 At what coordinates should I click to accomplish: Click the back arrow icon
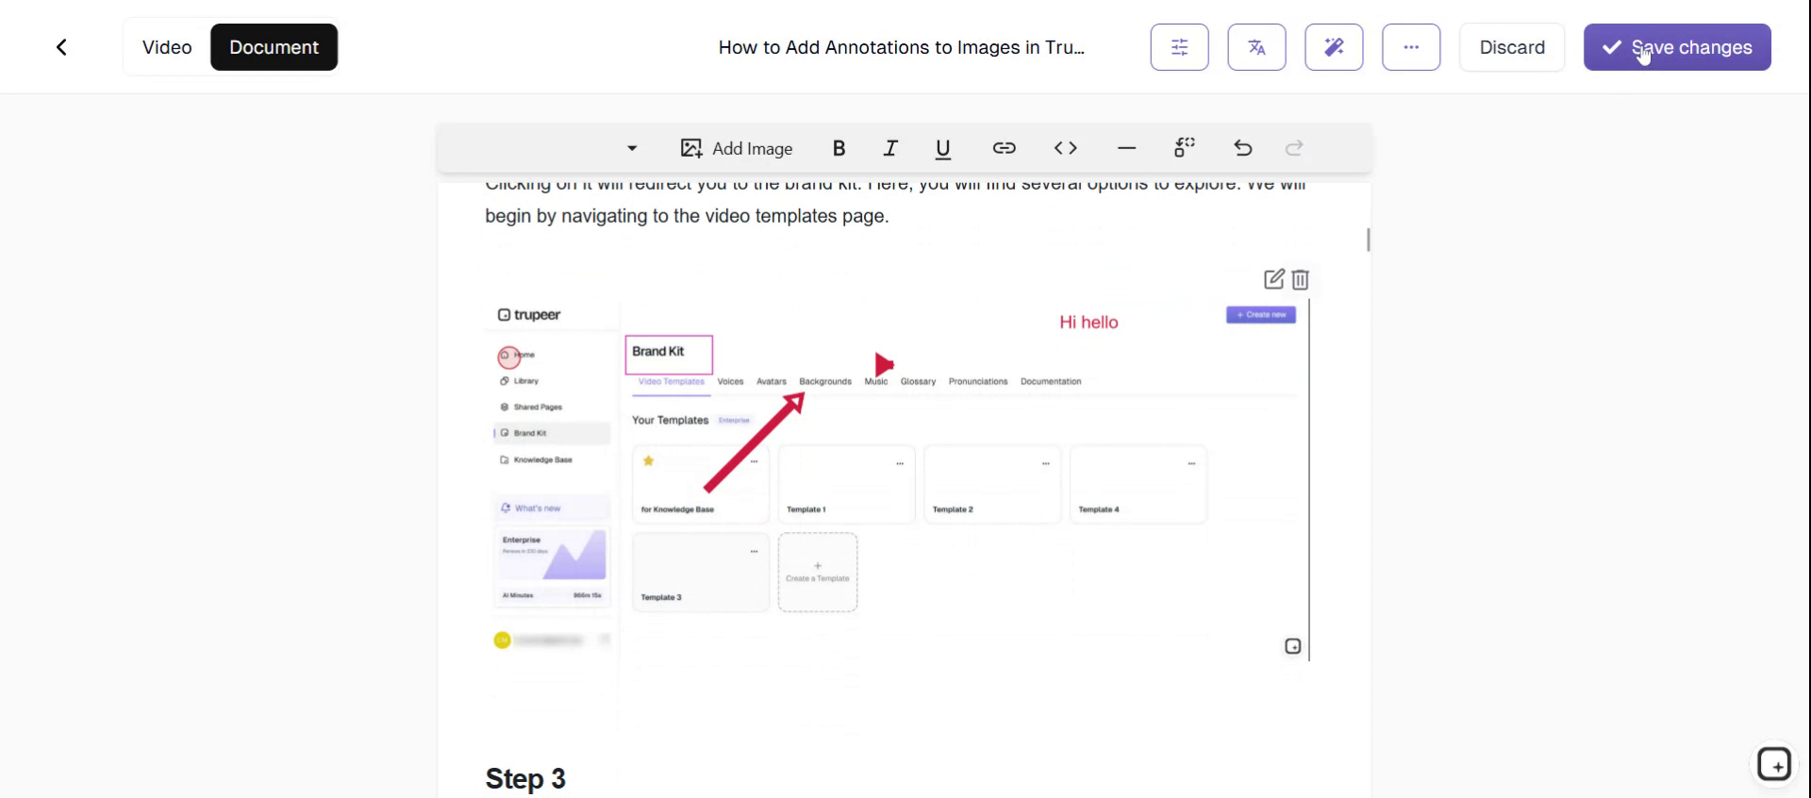[x=61, y=47]
